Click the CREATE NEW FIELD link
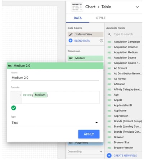This screenshot has height=160, width=144. [x=125, y=156]
